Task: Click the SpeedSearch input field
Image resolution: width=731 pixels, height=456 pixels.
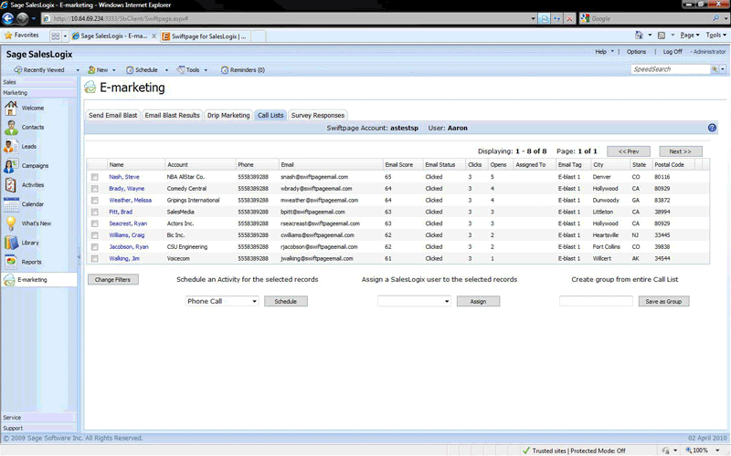Action: pos(671,69)
